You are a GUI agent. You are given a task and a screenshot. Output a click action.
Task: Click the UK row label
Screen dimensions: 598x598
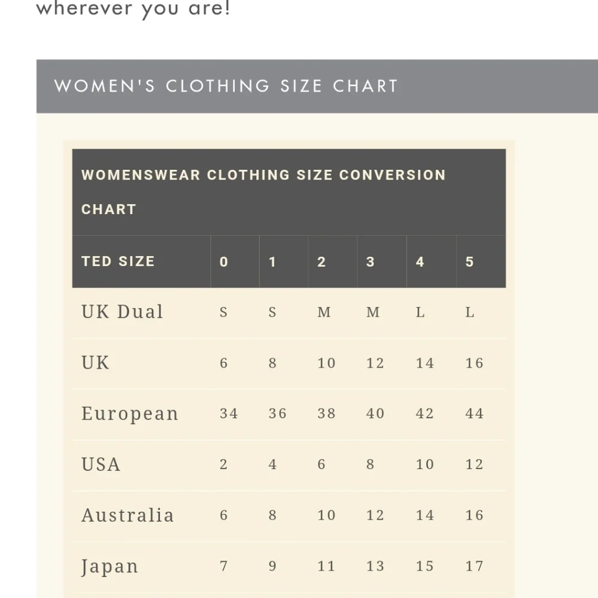click(96, 363)
